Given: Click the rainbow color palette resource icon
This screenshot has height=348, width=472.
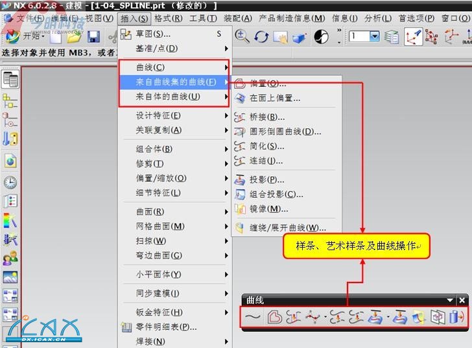Looking at the screenshot, I should [x=10, y=220].
